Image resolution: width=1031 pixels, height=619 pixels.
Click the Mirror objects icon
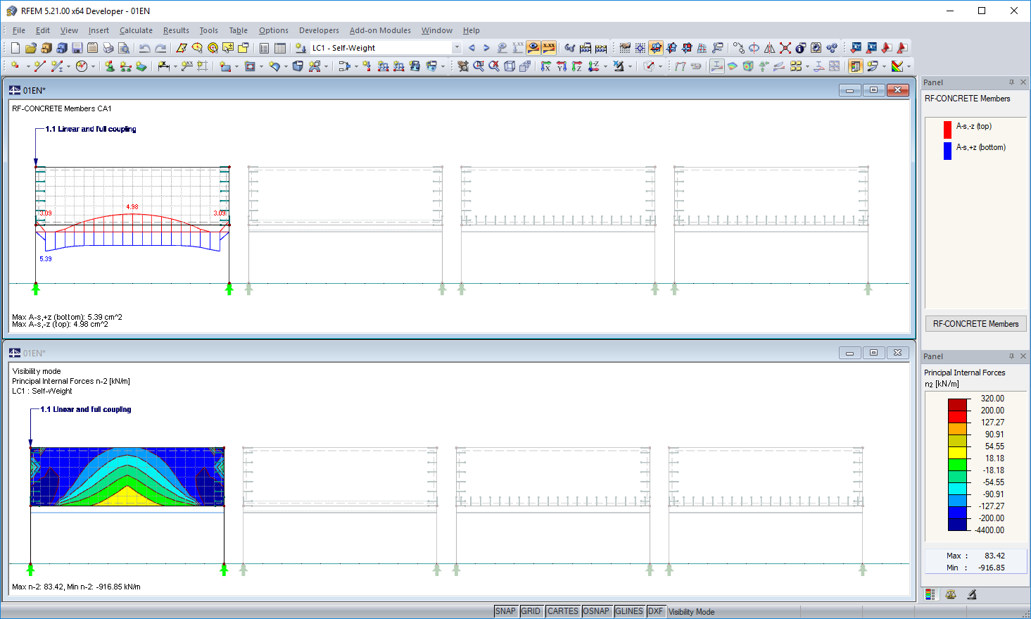(768, 48)
